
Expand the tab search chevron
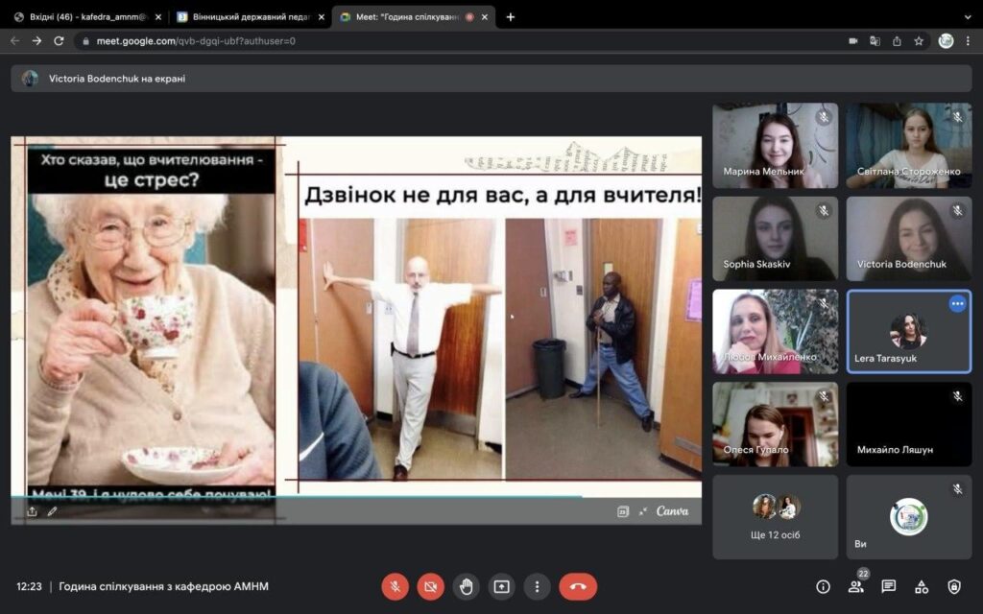pyautogui.click(x=968, y=17)
